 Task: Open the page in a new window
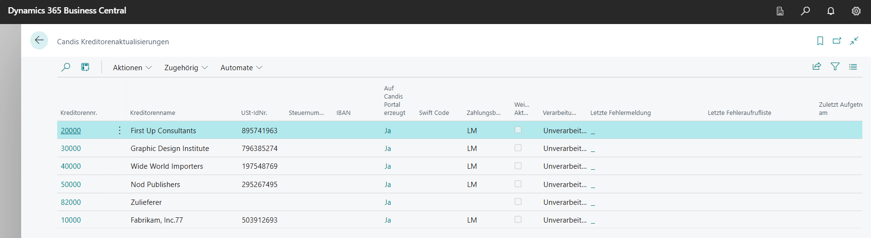837,41
